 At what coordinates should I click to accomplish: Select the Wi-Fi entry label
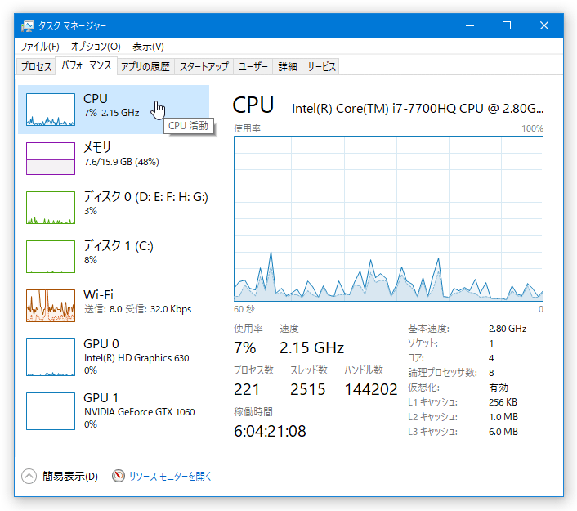click(98, 294)
